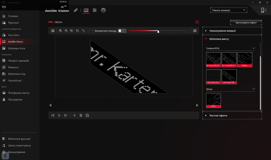Select first For Those Who D... thumbnail

pos(214,60)
